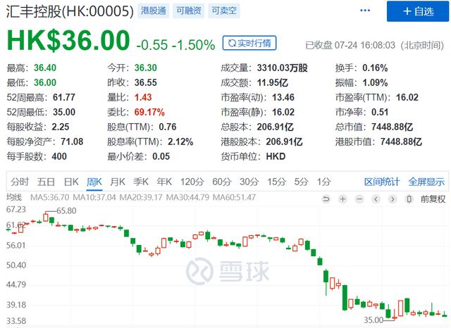
Task: Select the 月K chart tab
Action: 118,182
